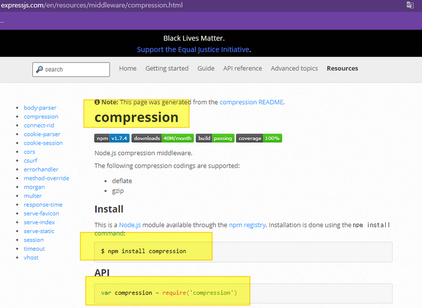
Task: Open errorhandler middleware page
Action: coord(41,169)
